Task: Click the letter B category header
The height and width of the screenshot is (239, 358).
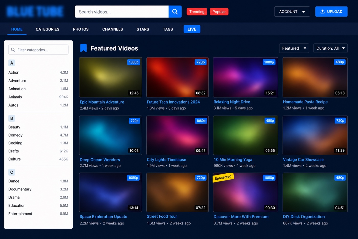Action: (x=12, y=118)
